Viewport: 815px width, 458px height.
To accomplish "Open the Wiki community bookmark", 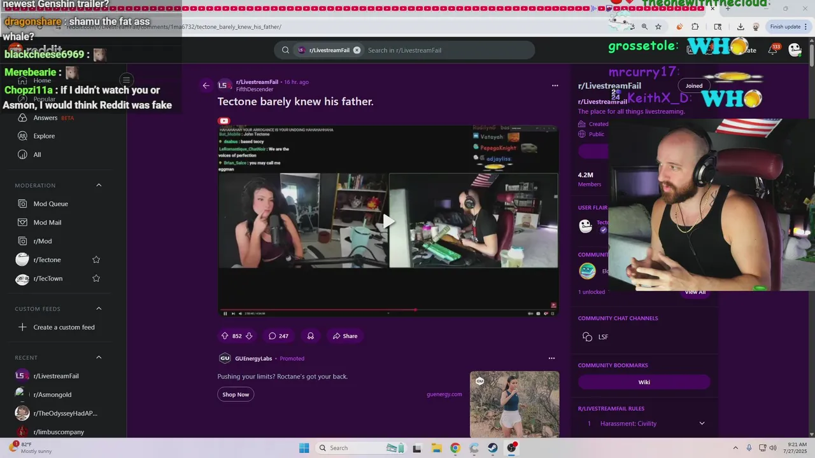I will point(644,382).
